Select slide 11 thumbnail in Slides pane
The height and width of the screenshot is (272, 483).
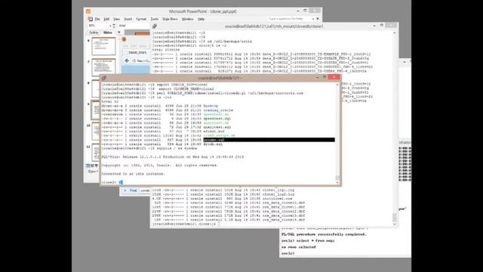tap(96, 152)
